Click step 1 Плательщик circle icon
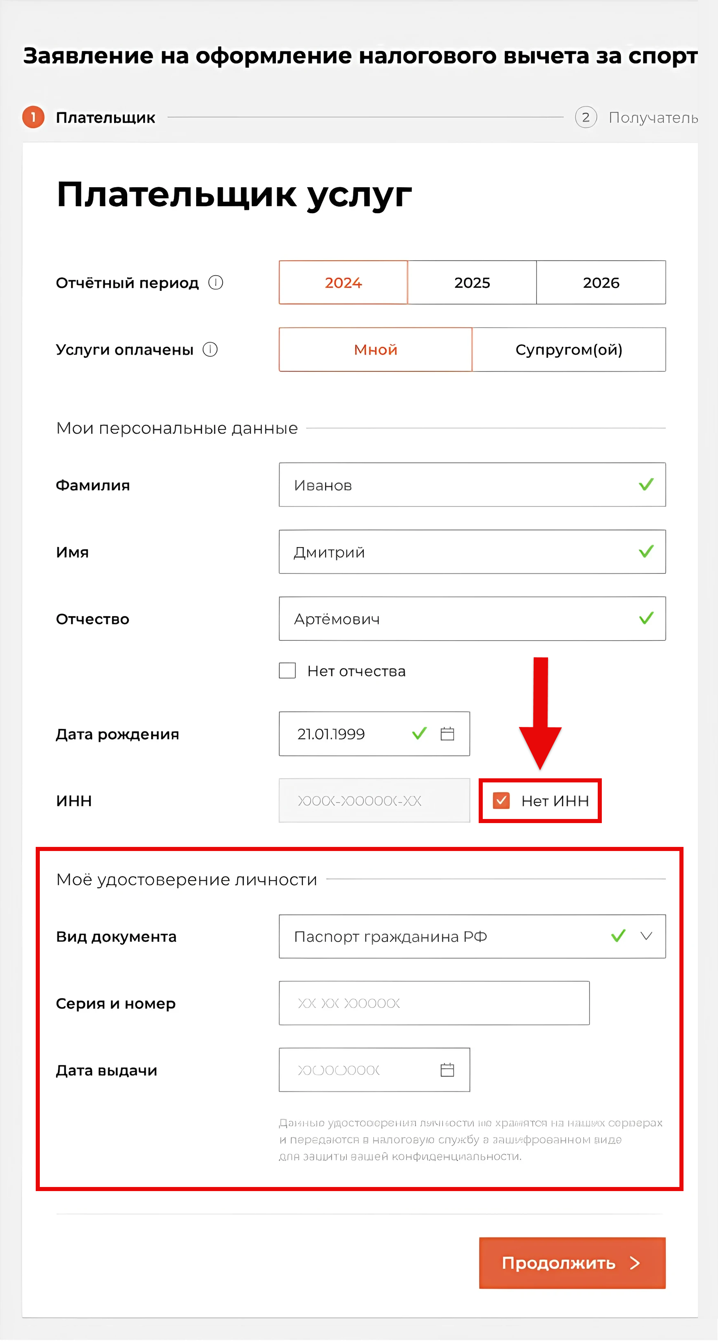 click(x=33, y=117)
